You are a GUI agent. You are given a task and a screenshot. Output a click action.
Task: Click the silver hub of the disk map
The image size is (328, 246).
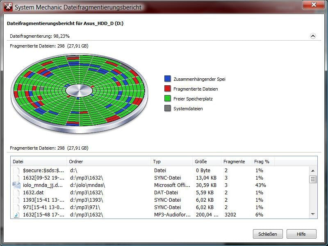[79, 91]
